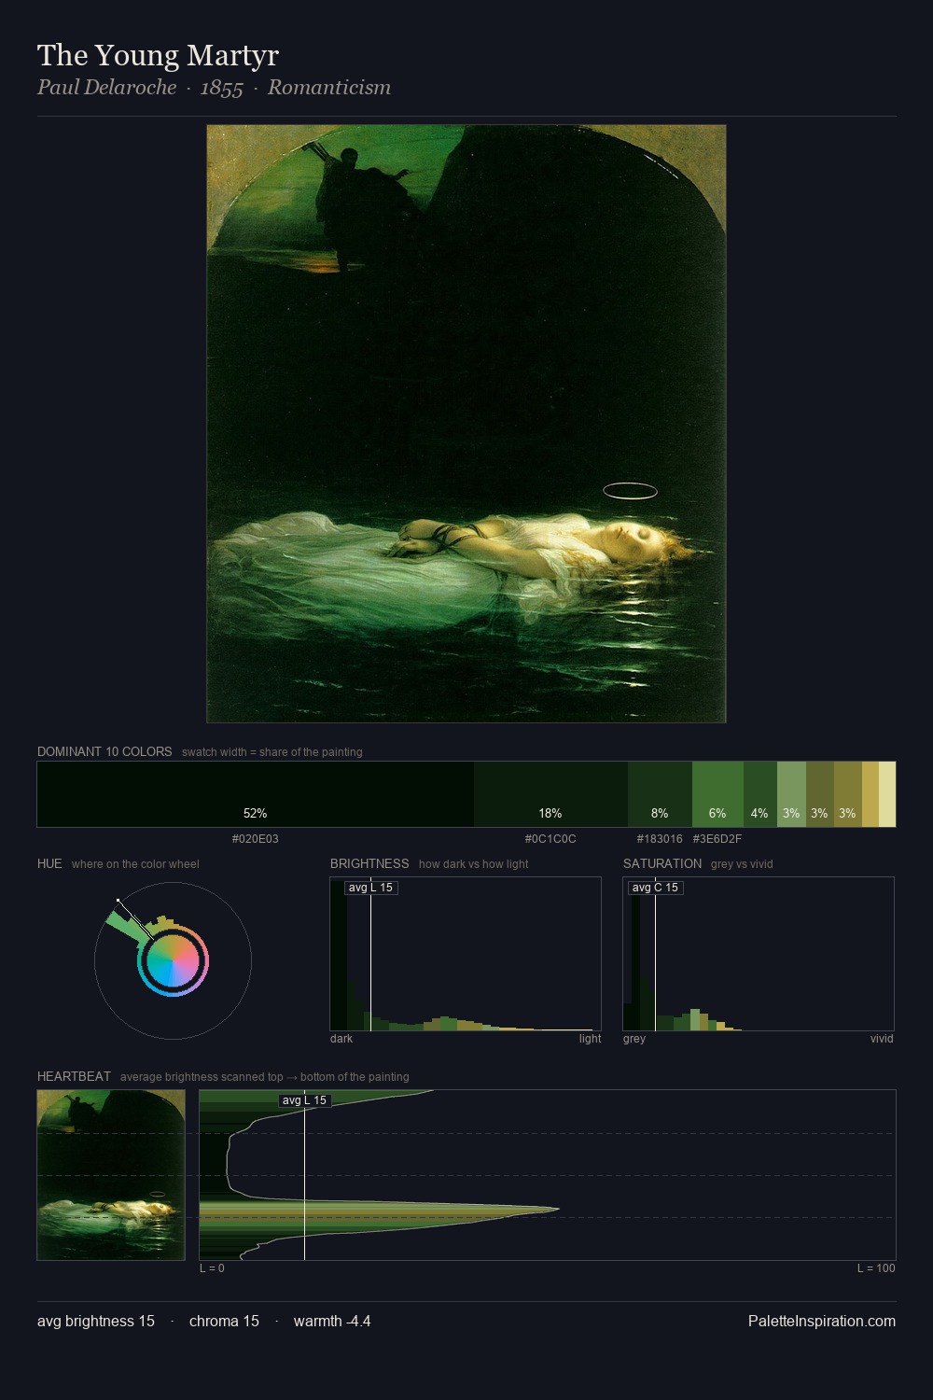Screen dimensions: 933x1400
Task: Click the 'grey vs vivid' caption
Action: [742, 864]
